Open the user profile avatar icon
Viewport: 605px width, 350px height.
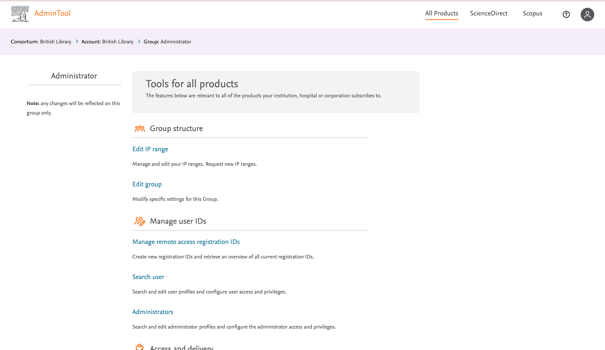point(587,14)
